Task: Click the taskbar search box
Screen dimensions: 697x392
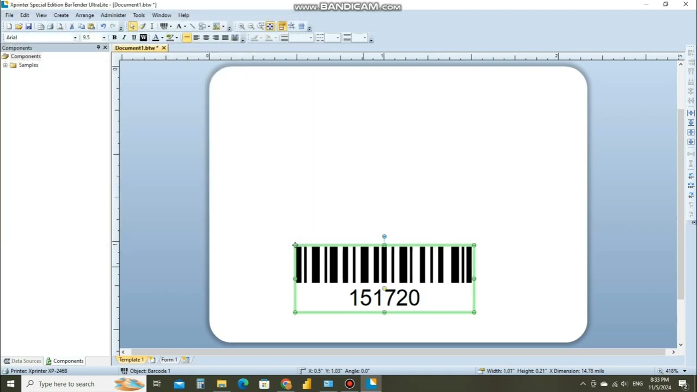Action: click(84, 384)
